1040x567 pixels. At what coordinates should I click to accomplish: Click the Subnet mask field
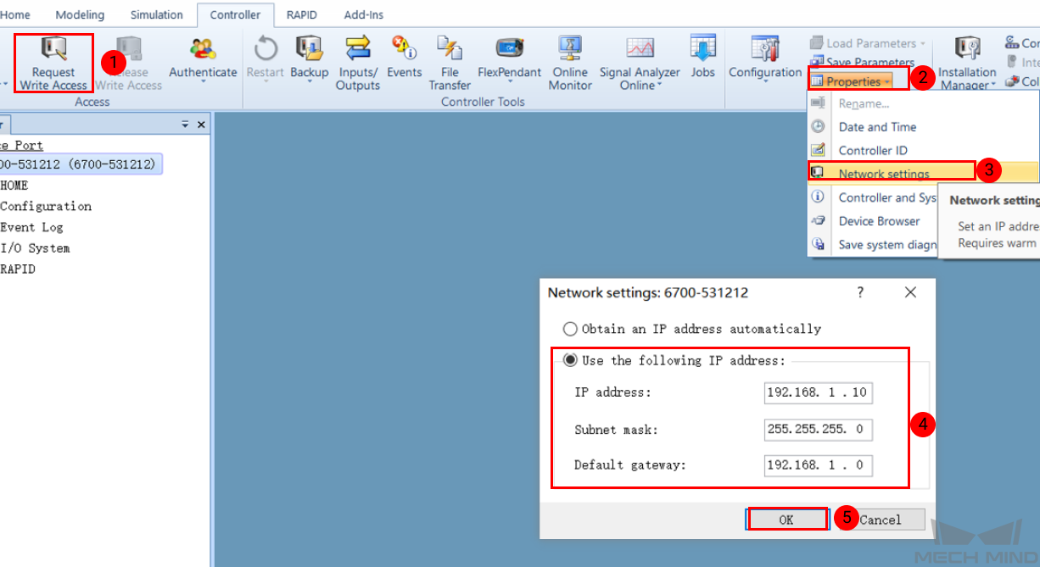coord(818,429)
